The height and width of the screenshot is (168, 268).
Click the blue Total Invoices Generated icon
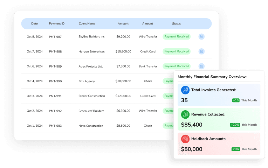185,90
